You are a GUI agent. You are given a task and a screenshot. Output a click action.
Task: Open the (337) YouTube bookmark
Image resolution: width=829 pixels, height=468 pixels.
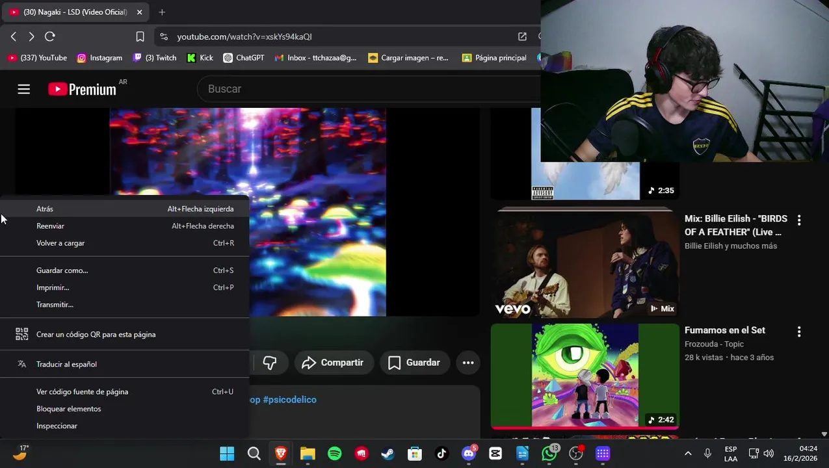[x=37, y=58]
